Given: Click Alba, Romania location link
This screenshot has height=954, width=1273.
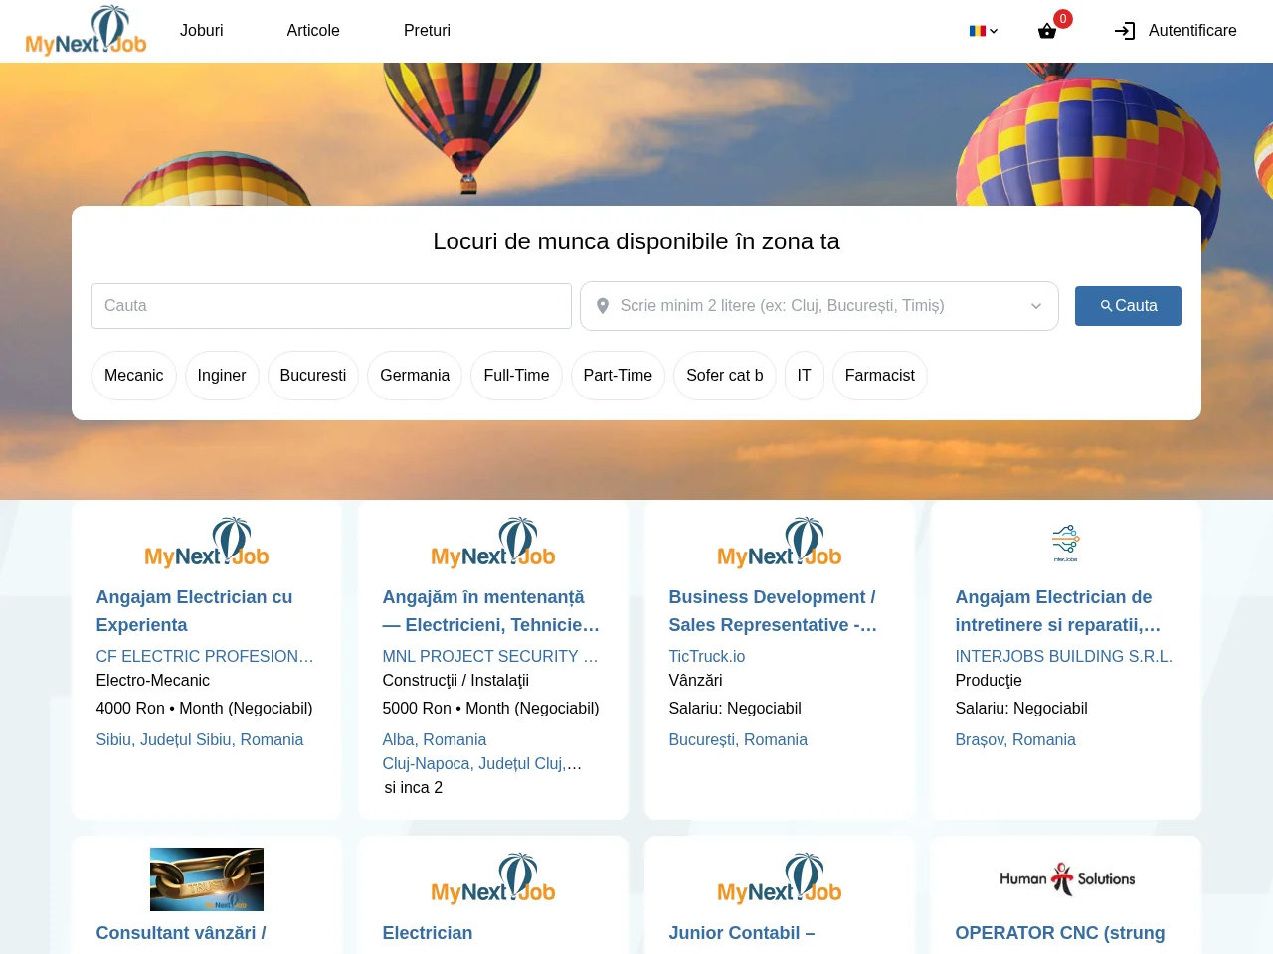Looking at the screenshot, I should pos(435,740).
